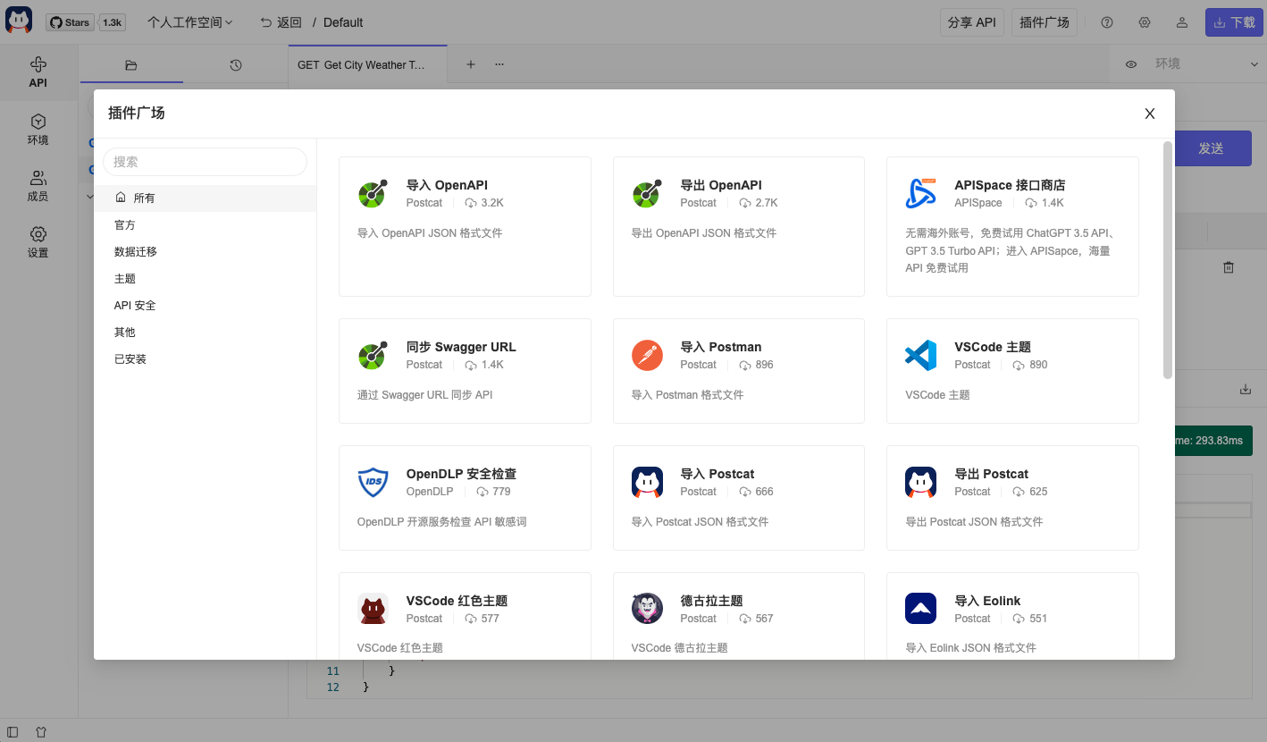Image resolution: width=1267 pixels, height=742 pixels.
Task: Click the 同步 Swagger URL plugin icon
Action: [x=373, y=355]
